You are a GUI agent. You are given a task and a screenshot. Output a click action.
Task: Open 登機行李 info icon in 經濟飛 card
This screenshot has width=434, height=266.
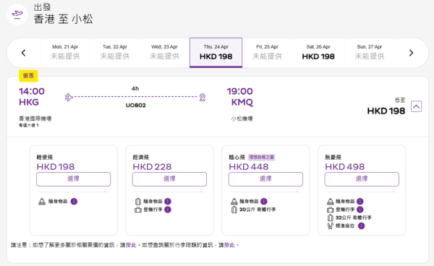click(x=168, y=210)
